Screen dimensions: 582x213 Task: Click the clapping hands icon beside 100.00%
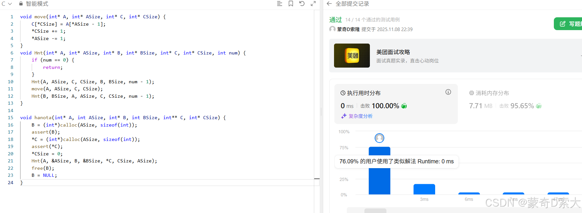[404, 106]
